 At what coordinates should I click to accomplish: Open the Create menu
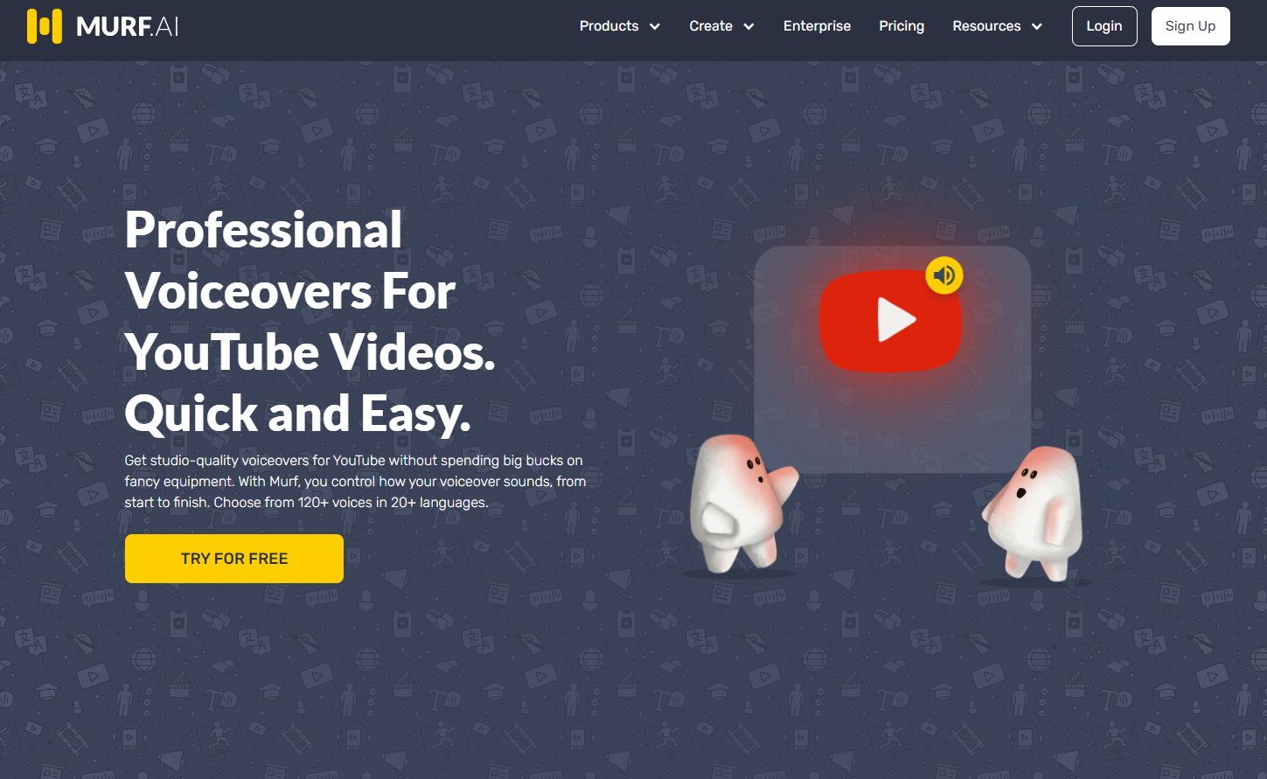(711, 26)
